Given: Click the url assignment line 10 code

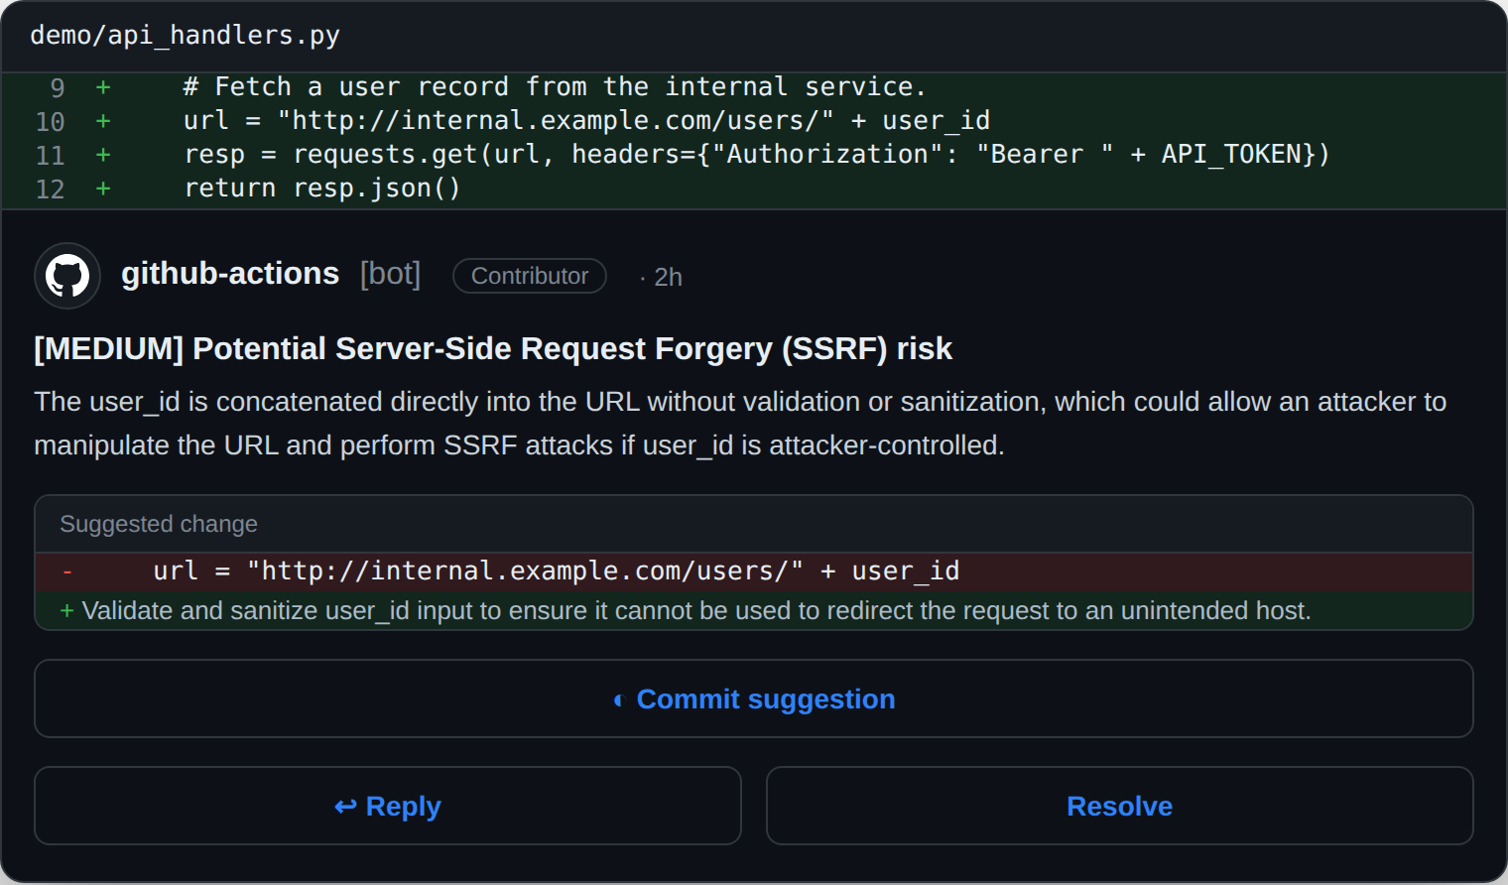Looking at the screenshot, I should 586,121.
